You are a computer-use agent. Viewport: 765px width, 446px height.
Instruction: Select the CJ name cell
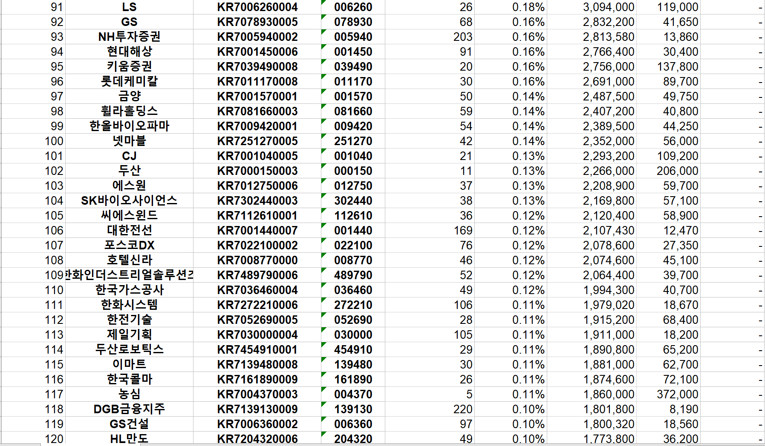tap(129, 156)
